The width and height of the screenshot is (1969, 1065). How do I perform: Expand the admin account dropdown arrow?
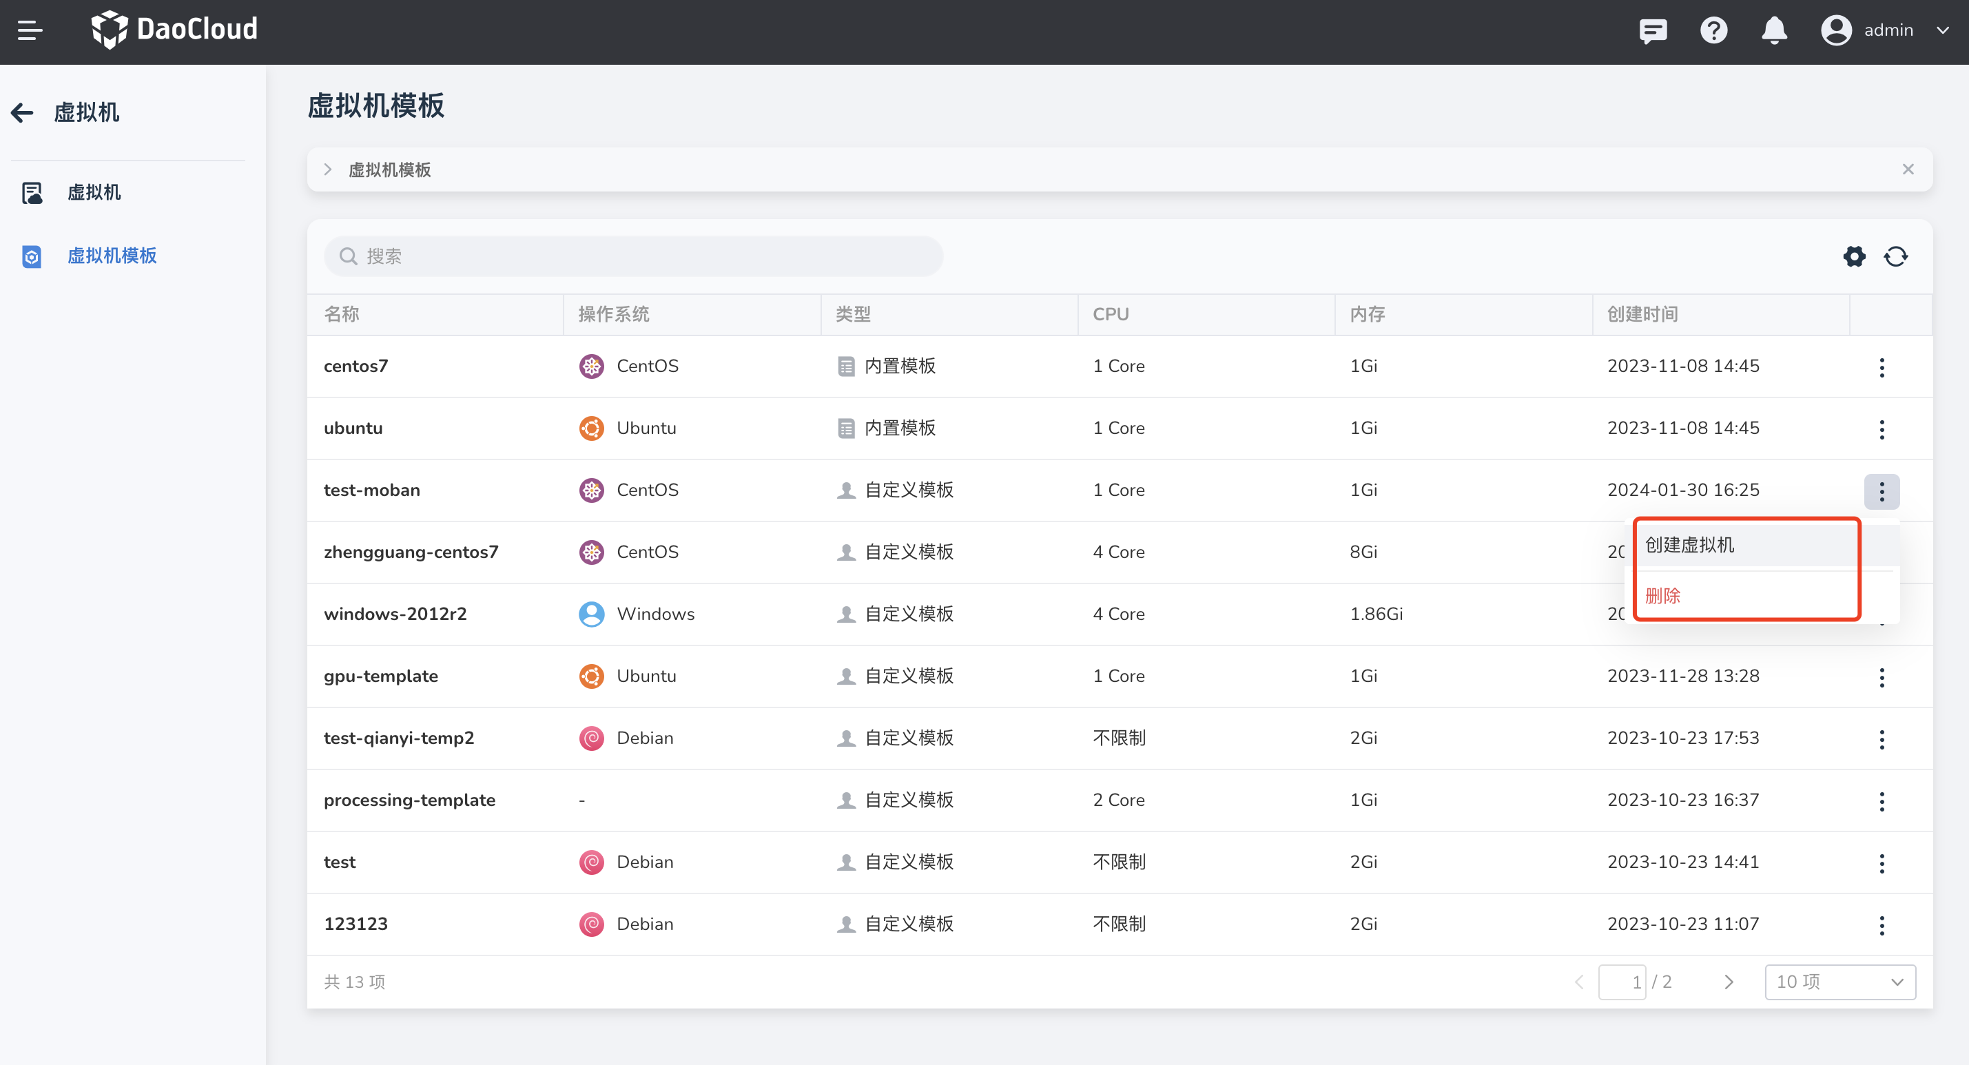click(x=1942, y=30)
